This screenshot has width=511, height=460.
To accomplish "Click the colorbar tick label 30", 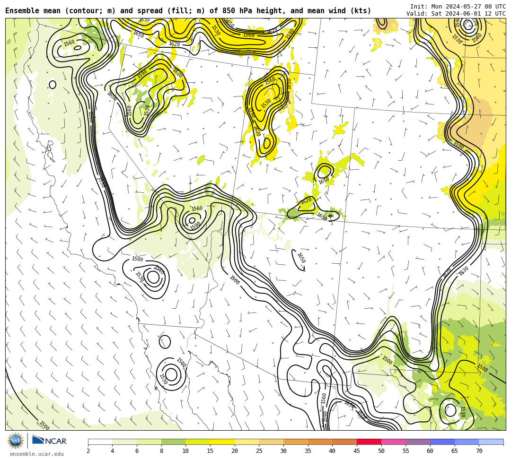I will click(283, 451).
